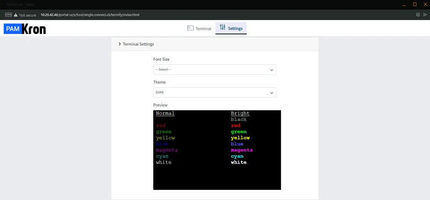Click the send arrow icon in address bar
This screenshot has height=200, width=430.
point(425,15)
